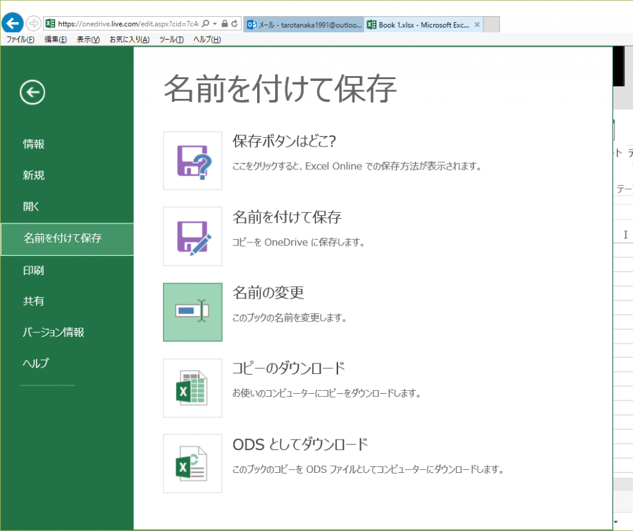Open the address bar dropdown arrow
The image size is (633, 531).
[215, 23]
